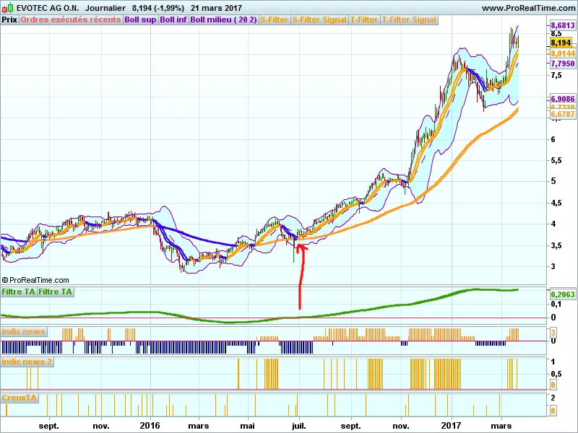Screen dimensions: 578x433
Task: Open Boll milieu (20 2) settings label
Action: (223, 19)
